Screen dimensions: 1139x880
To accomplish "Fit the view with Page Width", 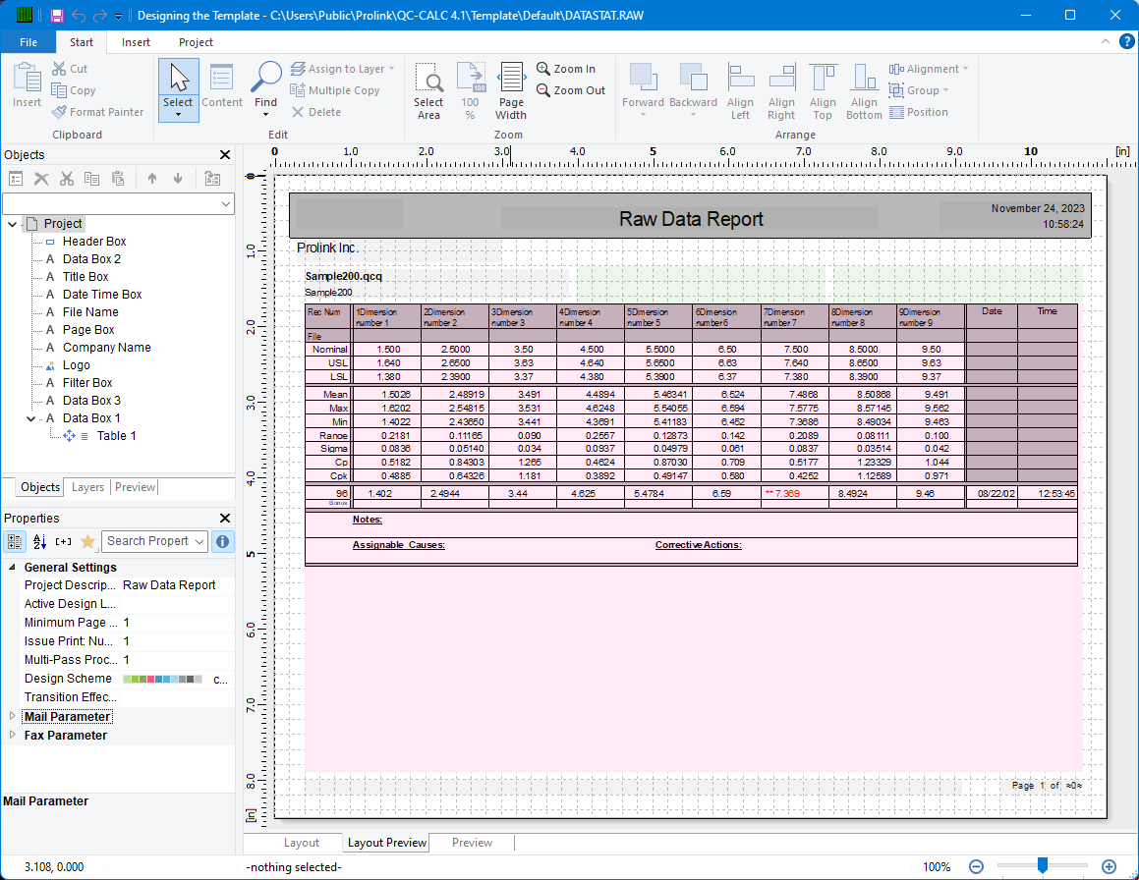I will click(511, 90).
